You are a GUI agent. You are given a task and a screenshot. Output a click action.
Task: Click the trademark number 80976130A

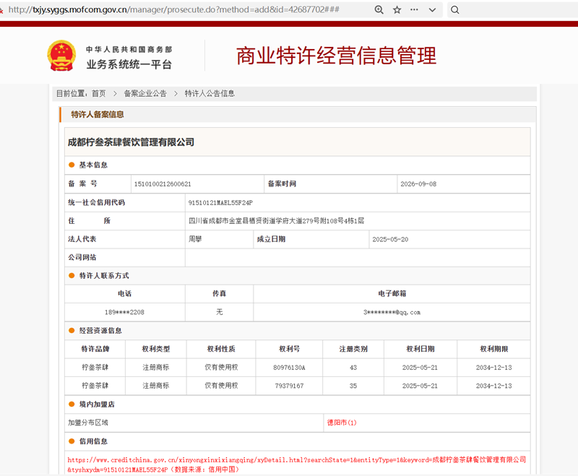pos(289,368)
